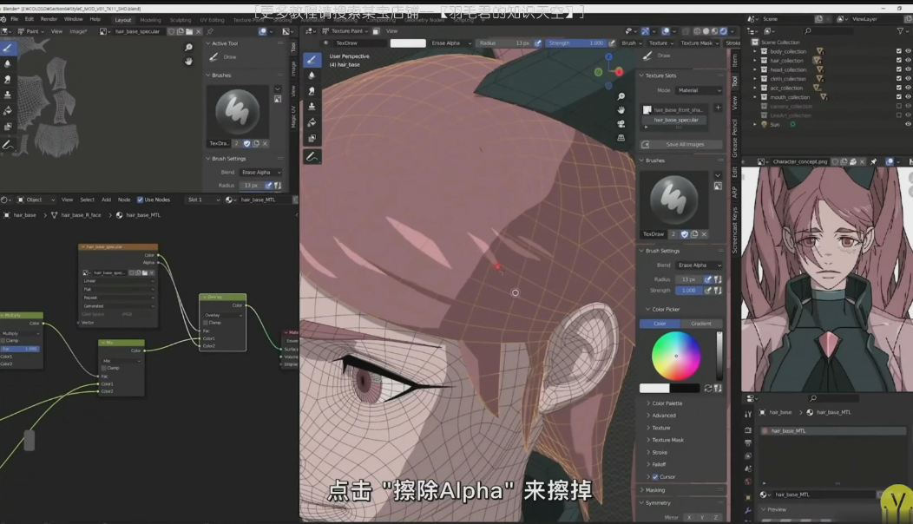
Task: Open the Texture Mask header dropdown
Action: click(699, 43)
